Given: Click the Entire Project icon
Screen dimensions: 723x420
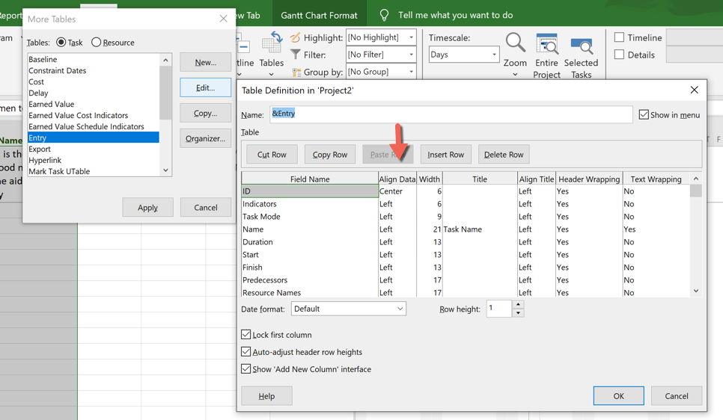Looking at the screenshot, I should pos(546,45).
